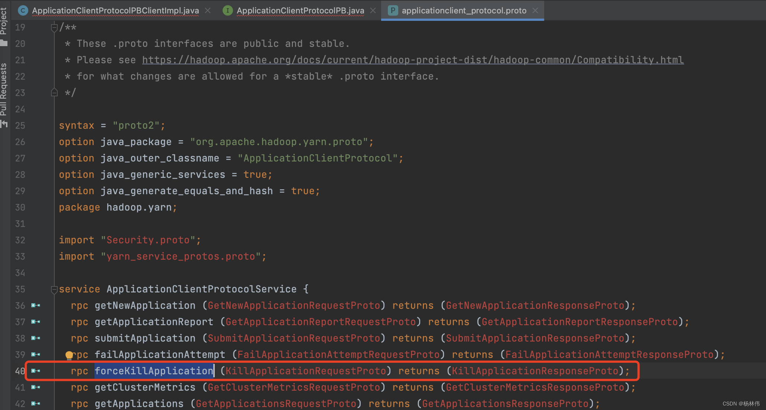766x410 pixels.
Task: Click gutter icon on forceKillApplication line
Action: coord(36,371)
